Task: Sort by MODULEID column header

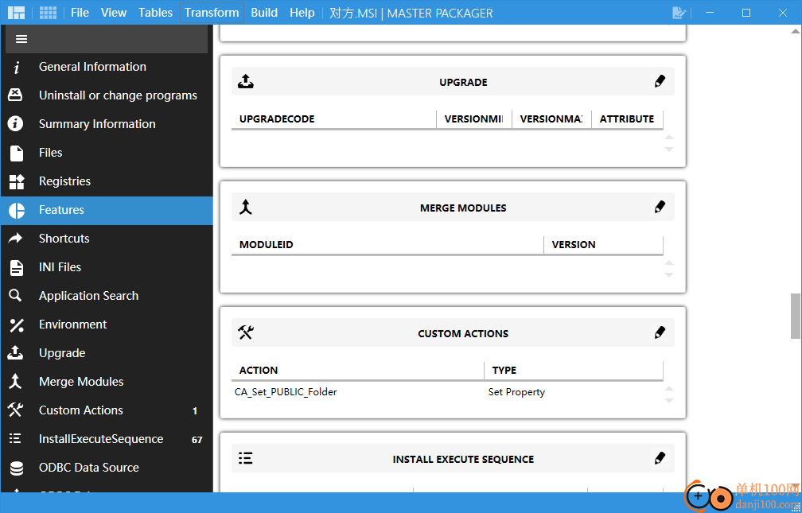Action: point(387,245)
